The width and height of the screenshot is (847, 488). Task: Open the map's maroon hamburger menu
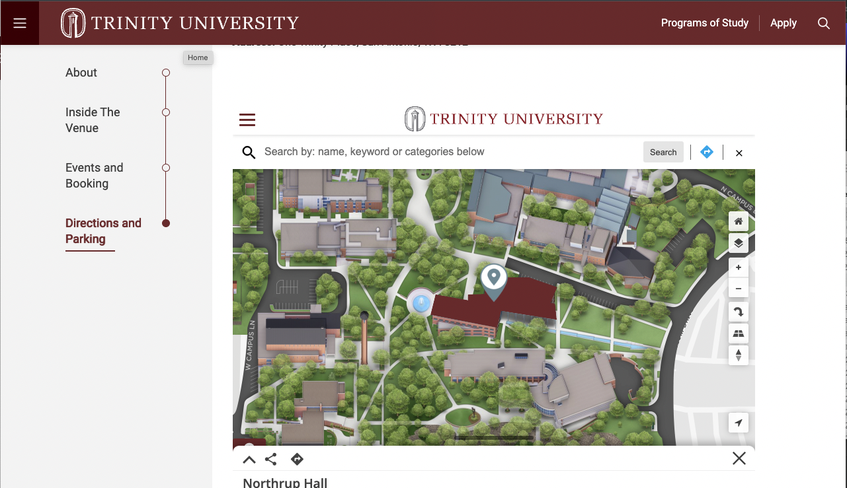click(x=247, y=120)
